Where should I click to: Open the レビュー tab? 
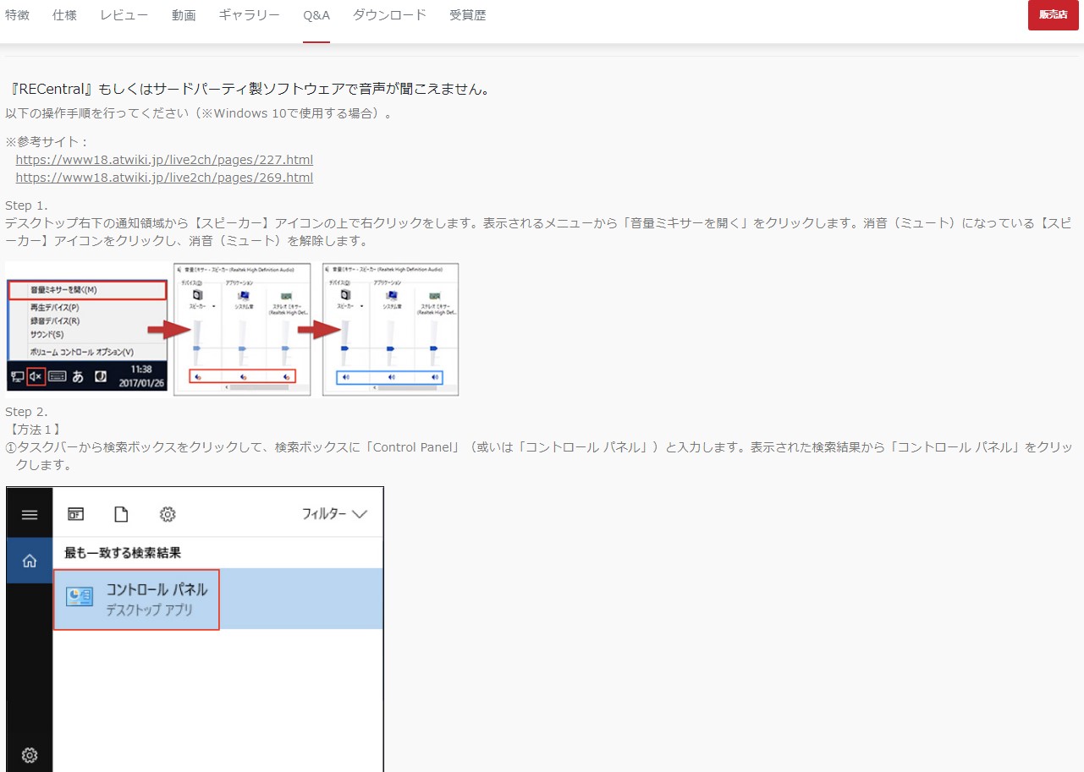click(x=124, y=15)
